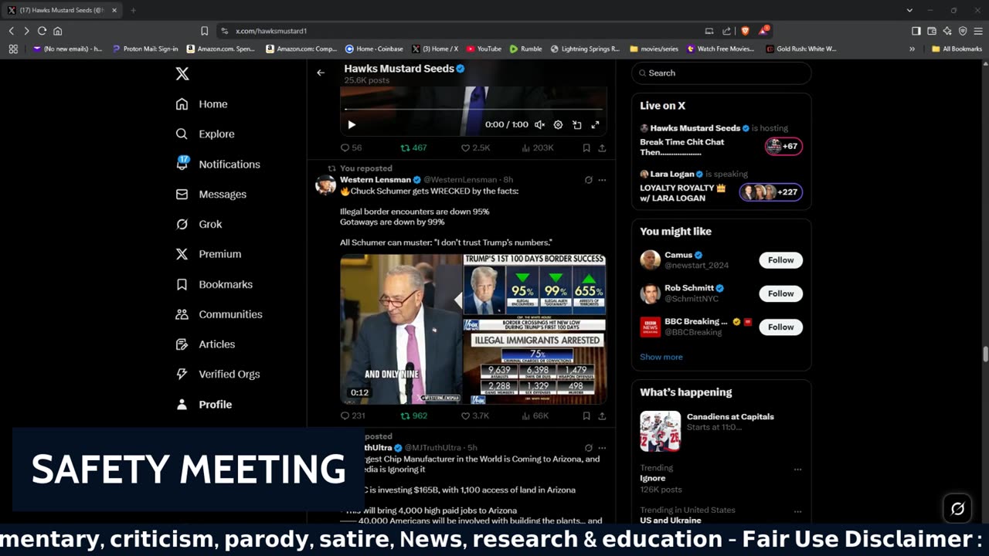Image resolution: width=989 pixels, height=556 pixels.
Task: Join LOYALTY ROYALTY space +227
Action: click(771, 192)
